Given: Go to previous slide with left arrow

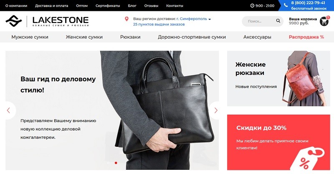Looking at the screenshot, I should pyautogui.click(x=9, y=110).
